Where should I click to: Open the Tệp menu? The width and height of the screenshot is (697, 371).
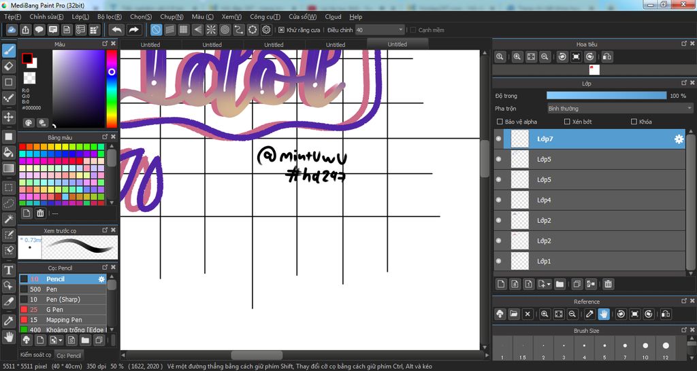[12, 17]
